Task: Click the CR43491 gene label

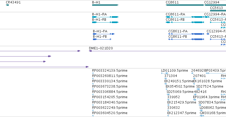Action: pos(13,2)
